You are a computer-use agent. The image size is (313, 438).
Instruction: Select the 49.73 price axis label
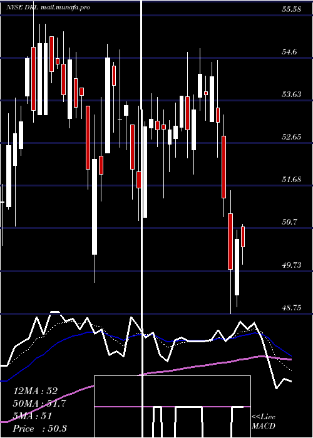[x=291, y=265]
